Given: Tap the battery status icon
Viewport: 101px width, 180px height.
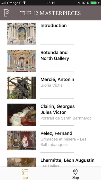Looking at the screenshot, I should (94, 3).
